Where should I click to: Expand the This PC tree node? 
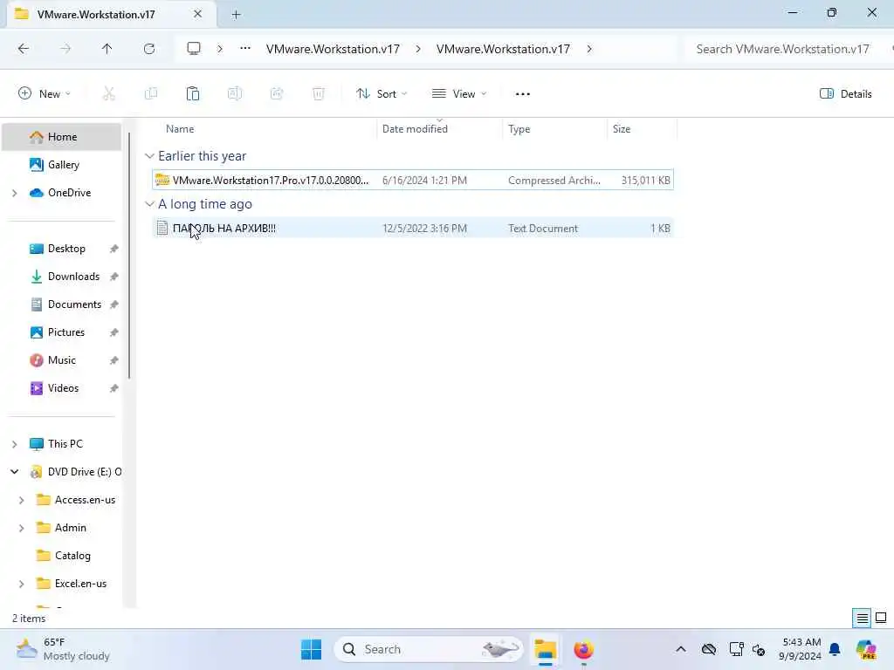click(x=14, y=444)
